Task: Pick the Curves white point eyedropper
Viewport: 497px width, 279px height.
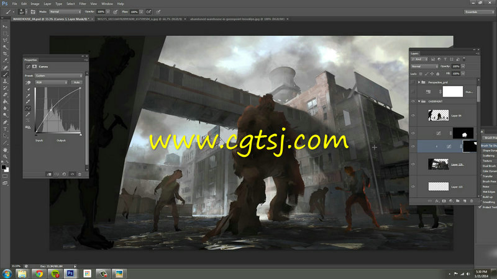Action: click(28, 102)
